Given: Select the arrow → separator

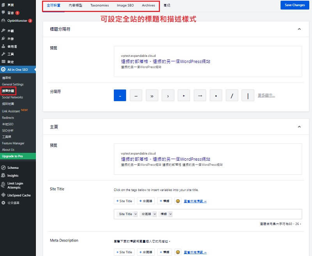Looking at the screenshot, I should click(x=200, y=95).
